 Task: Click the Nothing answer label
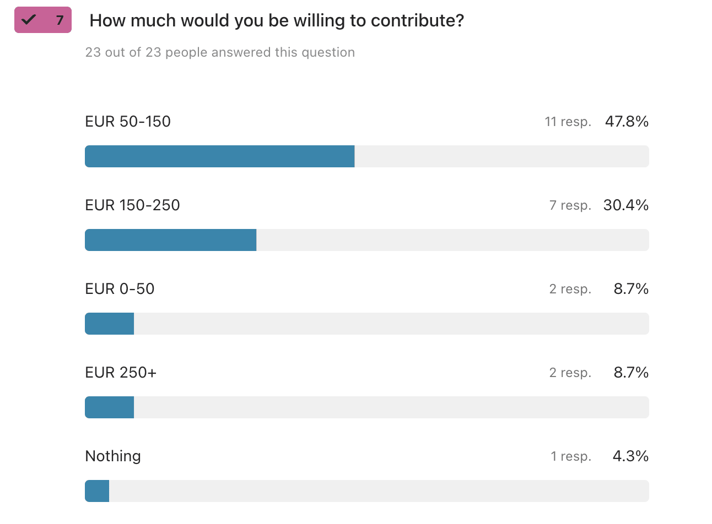pyautogui.click(x=113, y=456)
